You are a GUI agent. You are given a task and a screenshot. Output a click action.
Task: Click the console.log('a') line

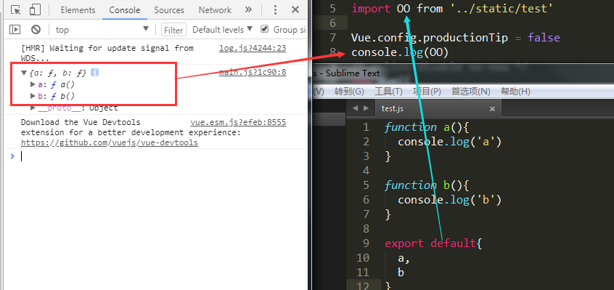(449, 142)
